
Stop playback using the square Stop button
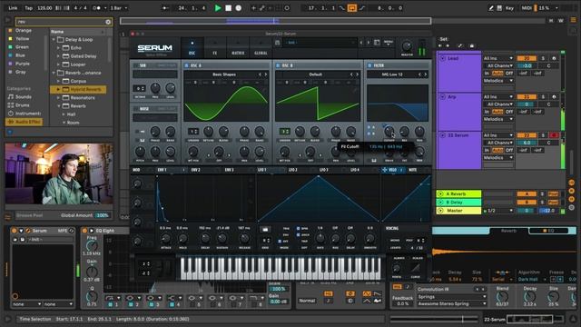(x=228, y=8)
